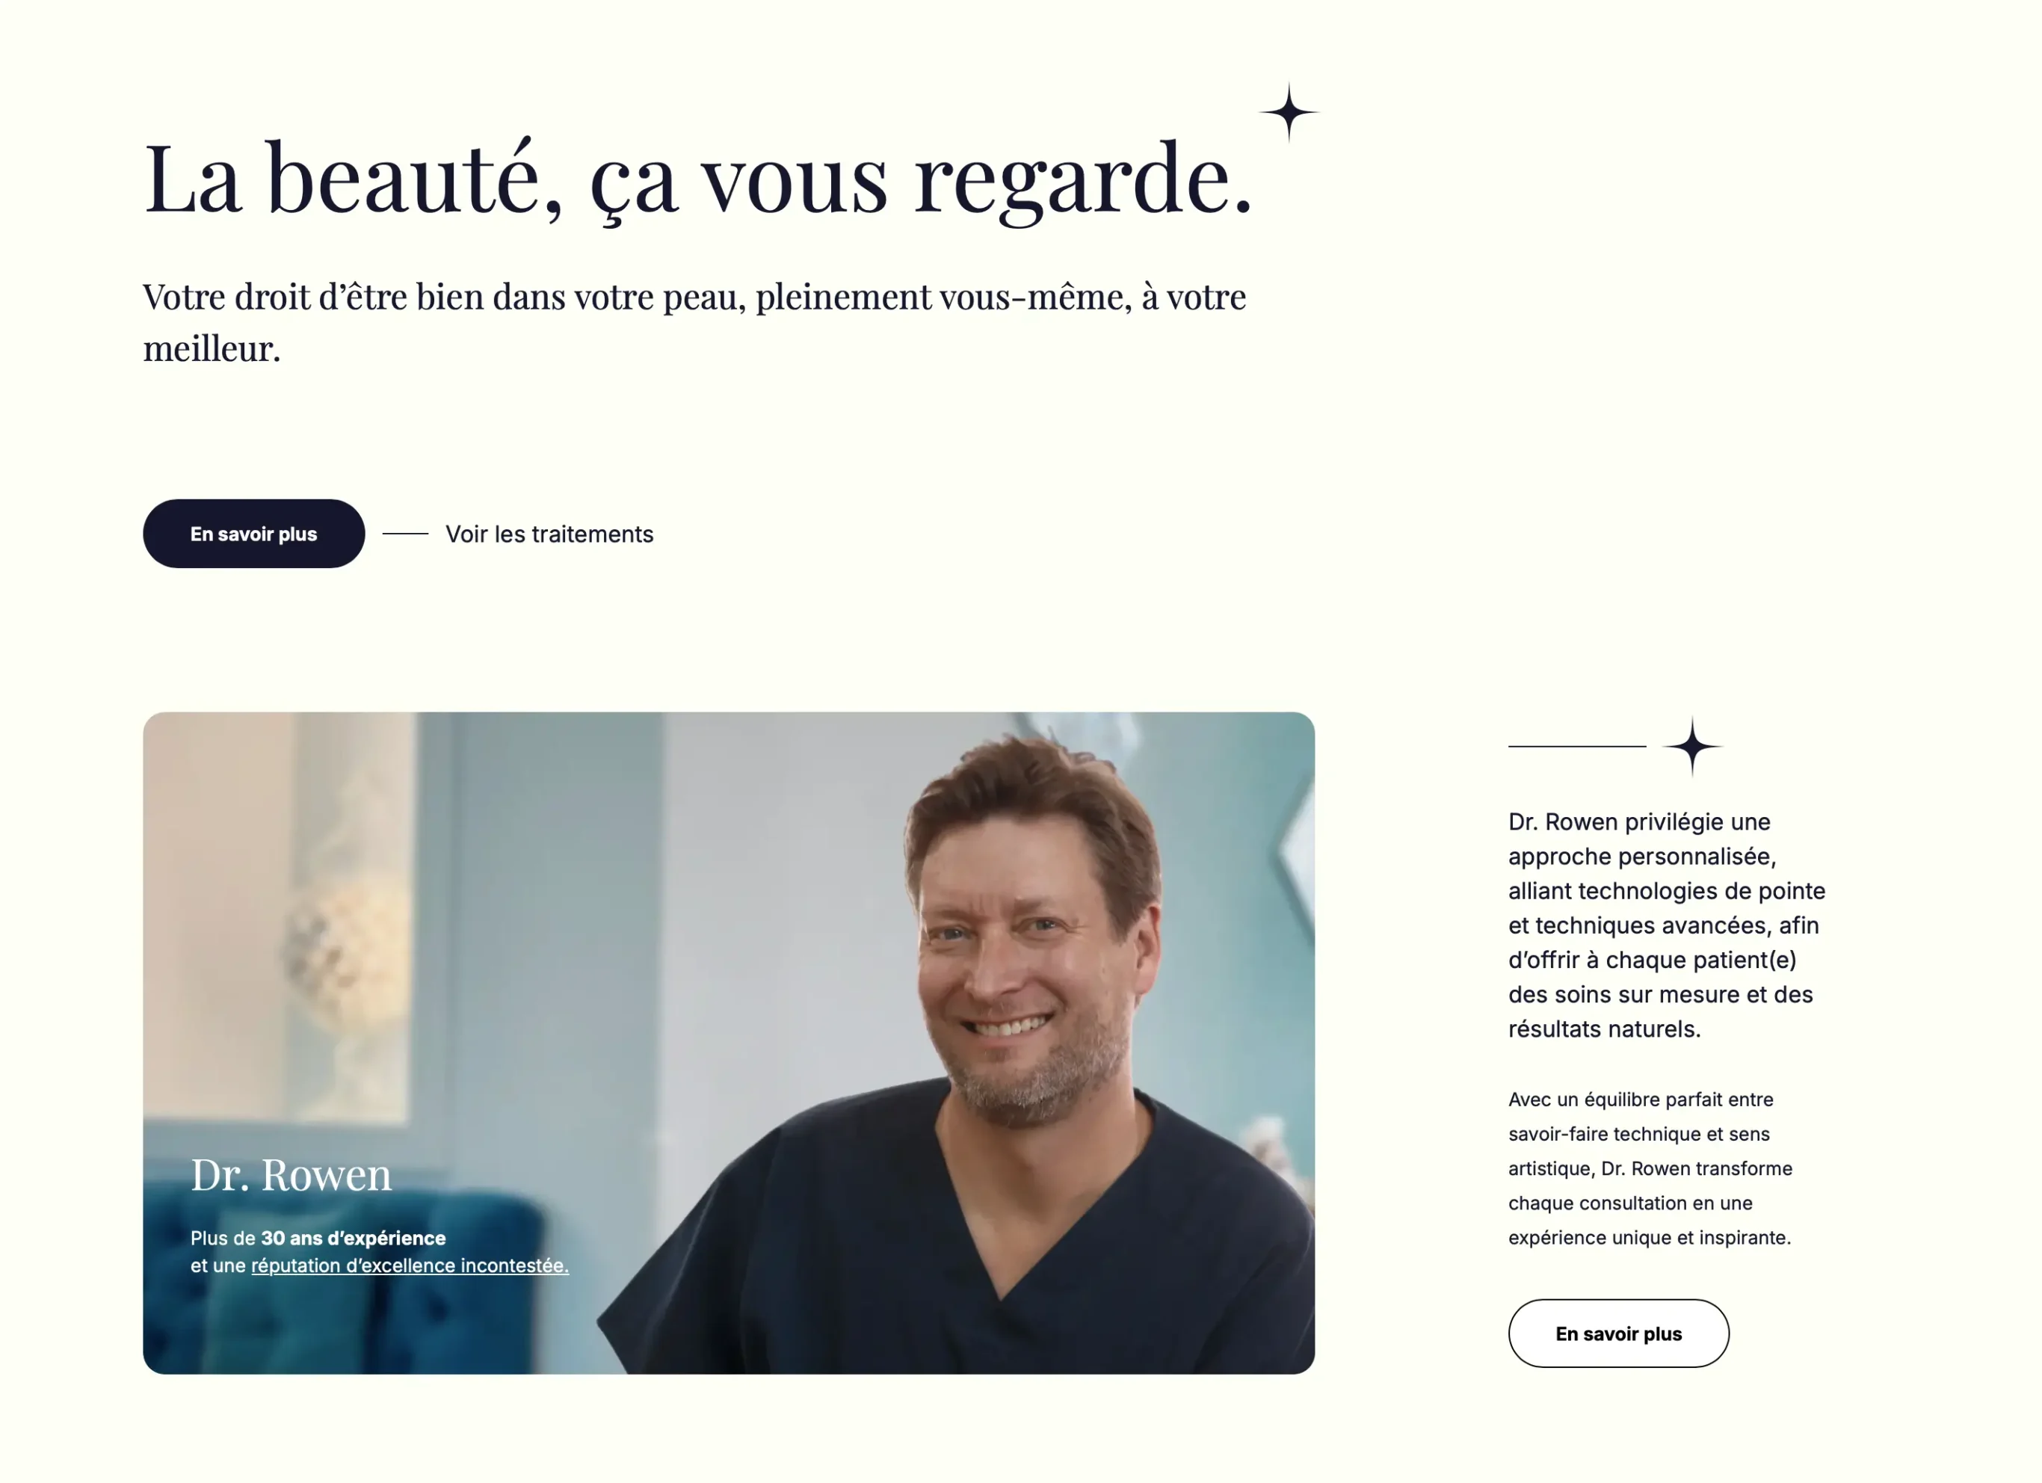Click the "Plus de" caption line on photo
This screenshot has height=1483, width=2042.
click(318, 1238)
